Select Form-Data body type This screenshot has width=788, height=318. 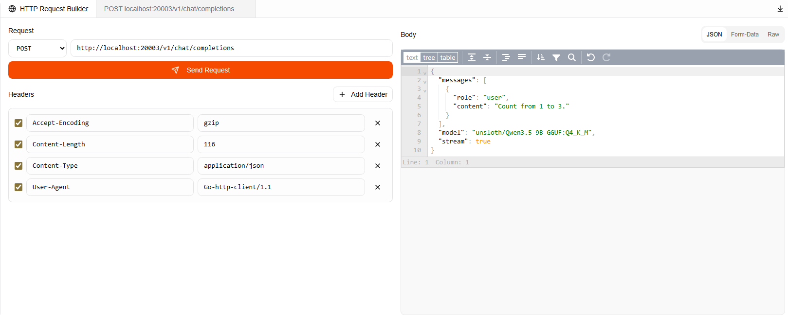(745, 35)
